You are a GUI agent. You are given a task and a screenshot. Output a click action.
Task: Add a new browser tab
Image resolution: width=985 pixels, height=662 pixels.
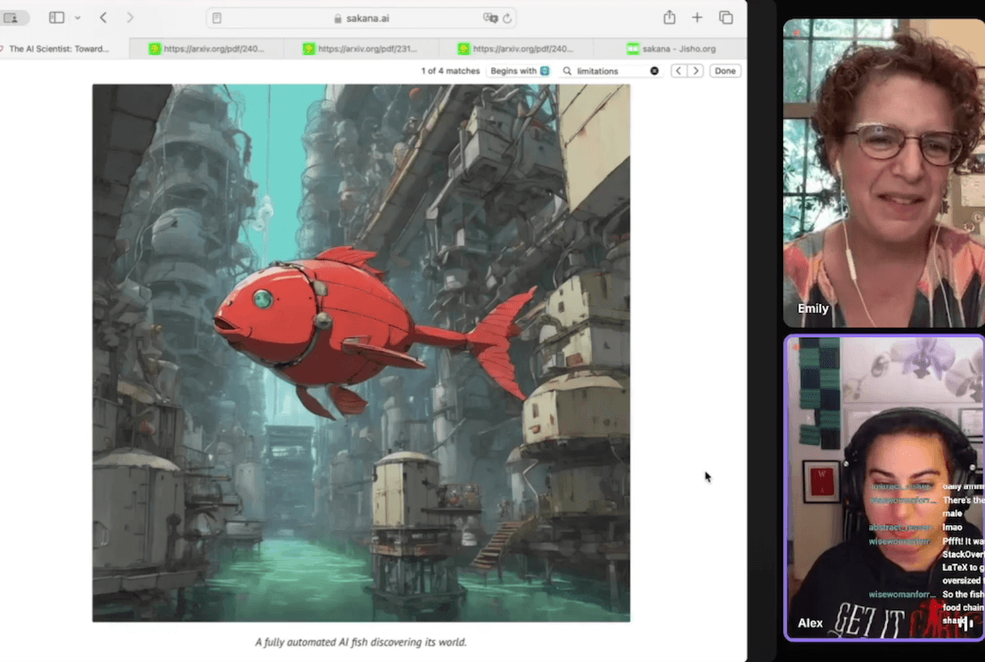pos(697,18)
